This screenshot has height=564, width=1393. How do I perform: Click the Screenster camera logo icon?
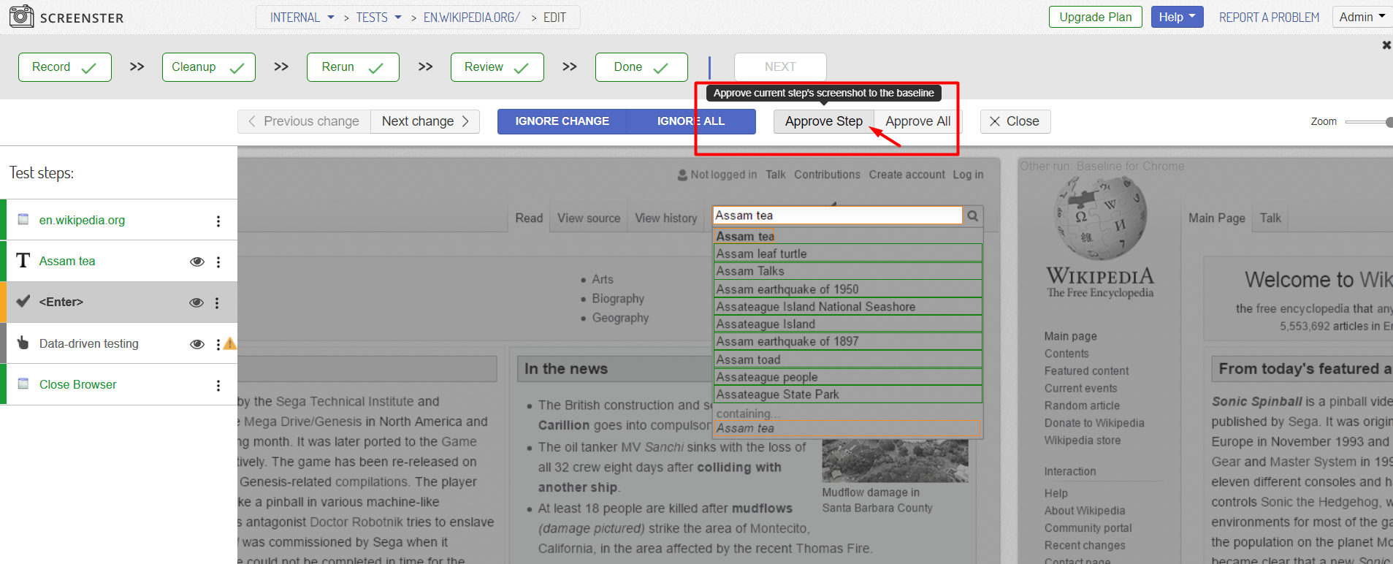click(21, 16)
